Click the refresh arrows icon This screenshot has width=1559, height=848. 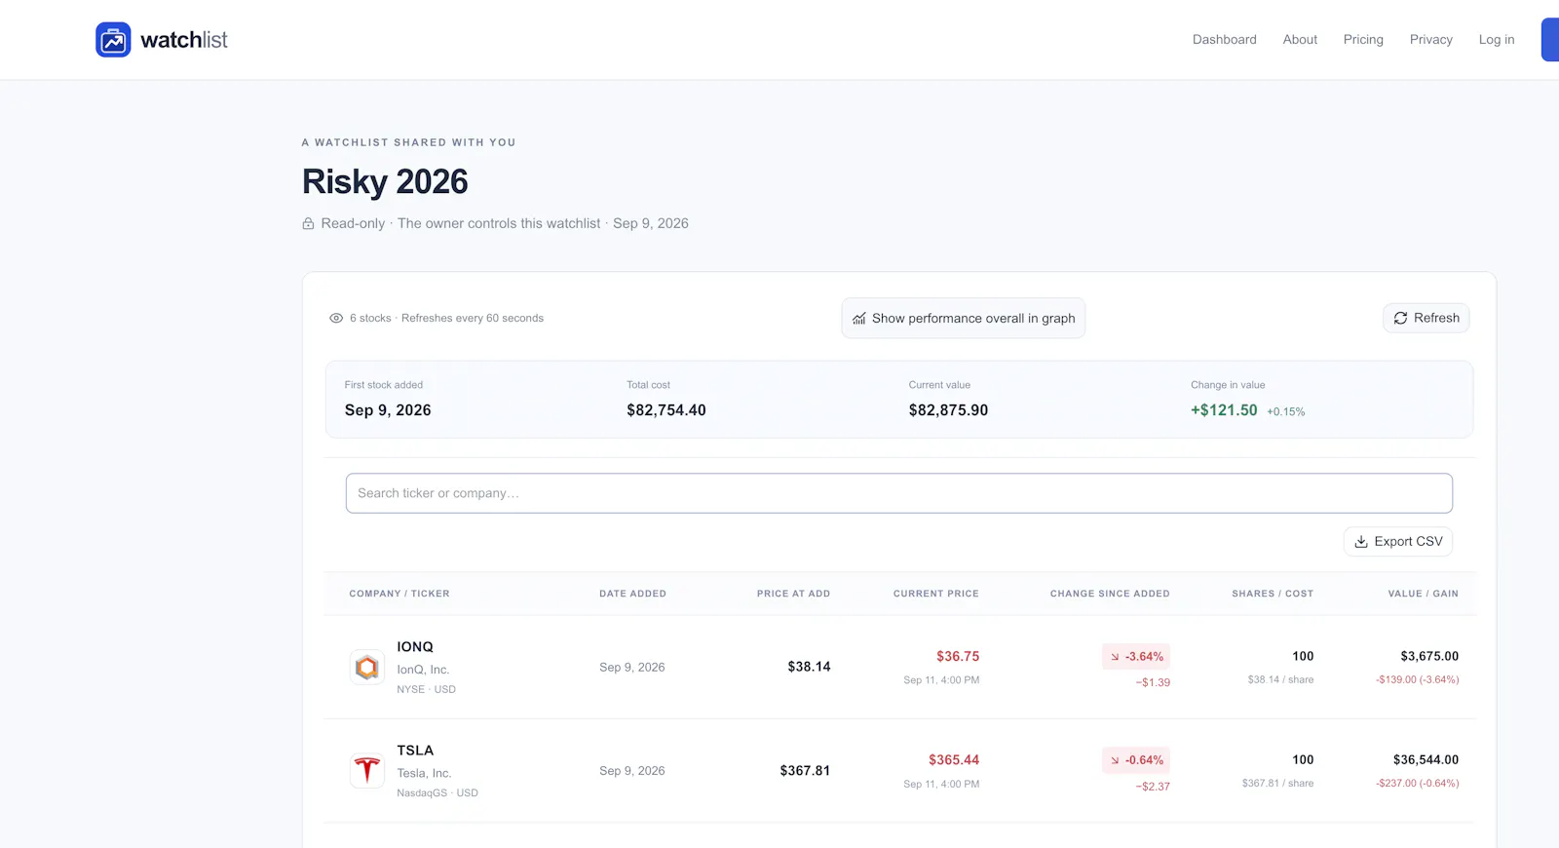point(1400,319)
